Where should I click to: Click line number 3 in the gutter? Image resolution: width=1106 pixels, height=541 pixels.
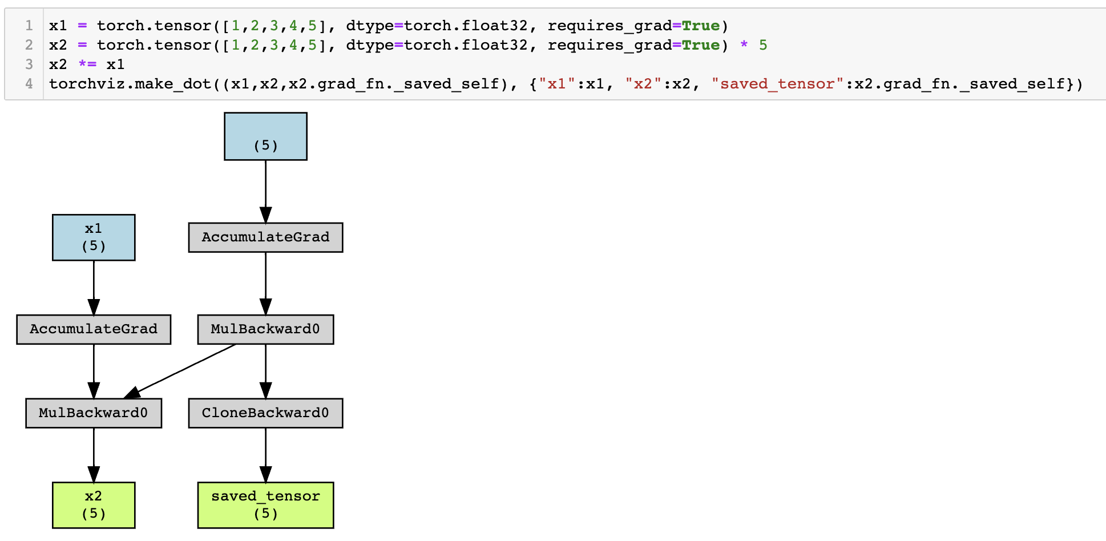[x=29, y=64]
